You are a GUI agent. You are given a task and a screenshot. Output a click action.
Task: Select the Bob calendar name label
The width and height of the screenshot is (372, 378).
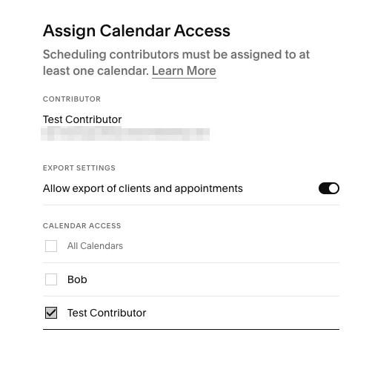77,279
